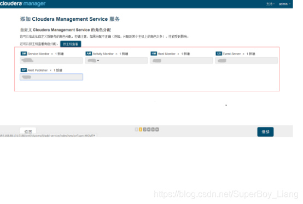Screen dimensions: 303x204
Task: Click the Cloudera Manager logo
Action: coord(22,3)
